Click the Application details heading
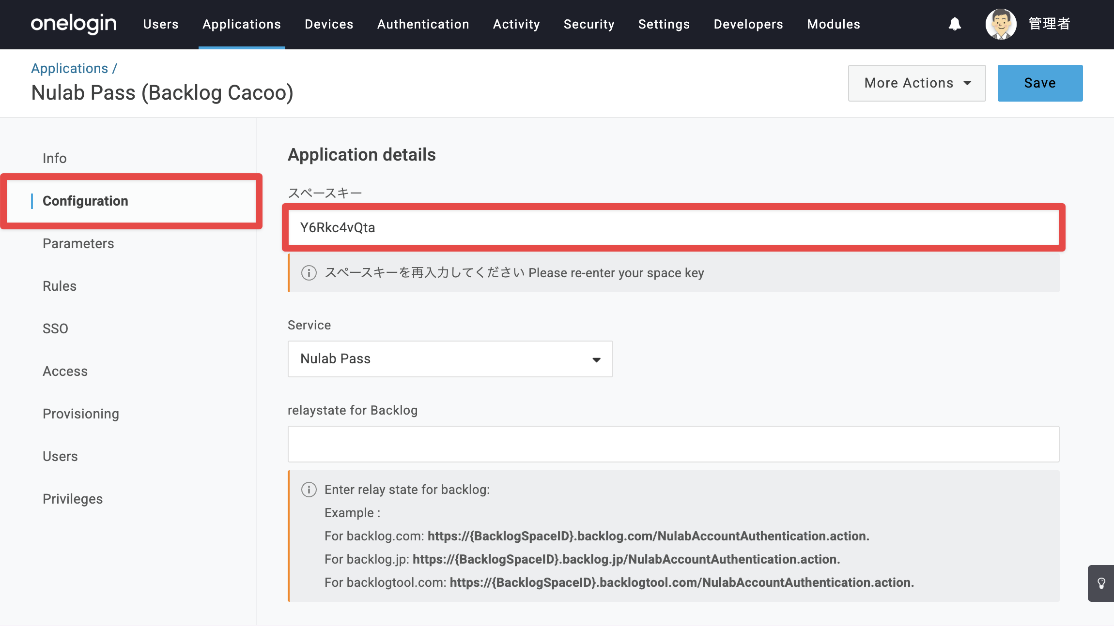Viewport: 1114px width, 626px height. pos(362,155)
